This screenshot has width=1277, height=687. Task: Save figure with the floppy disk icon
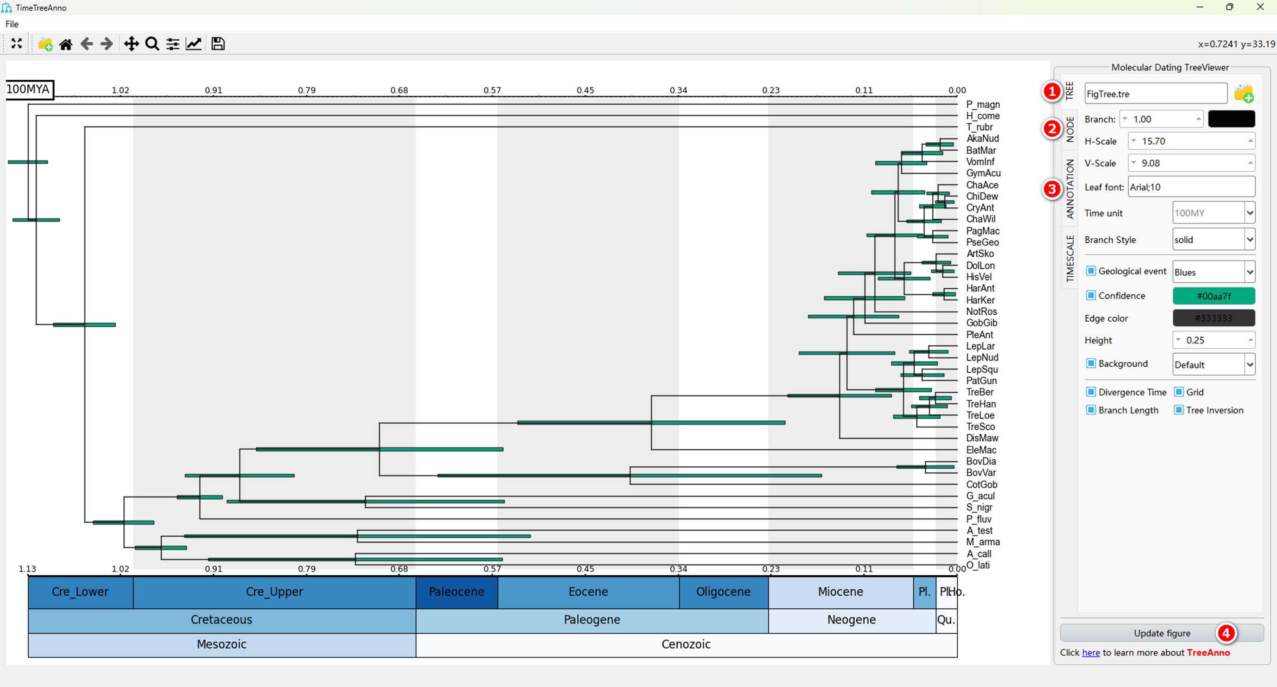click(218, 44)
